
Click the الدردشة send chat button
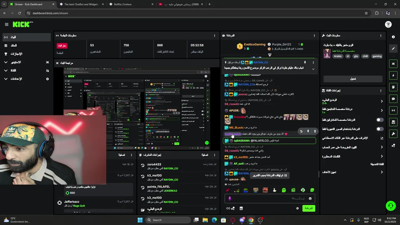point(309,208)
